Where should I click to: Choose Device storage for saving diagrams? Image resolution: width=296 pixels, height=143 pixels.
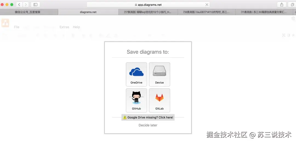pos(159,74)
